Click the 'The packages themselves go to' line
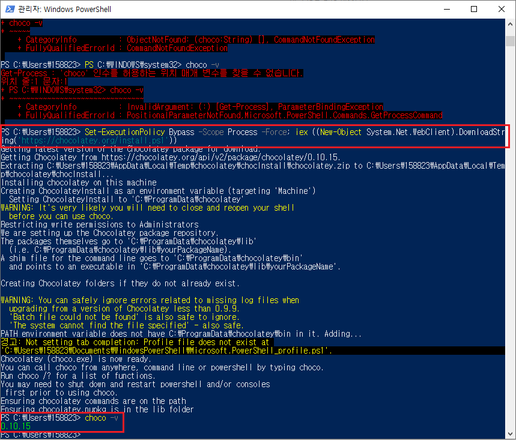Image resolution: width=516 pixels, height=440 pixels. point(129,241)
